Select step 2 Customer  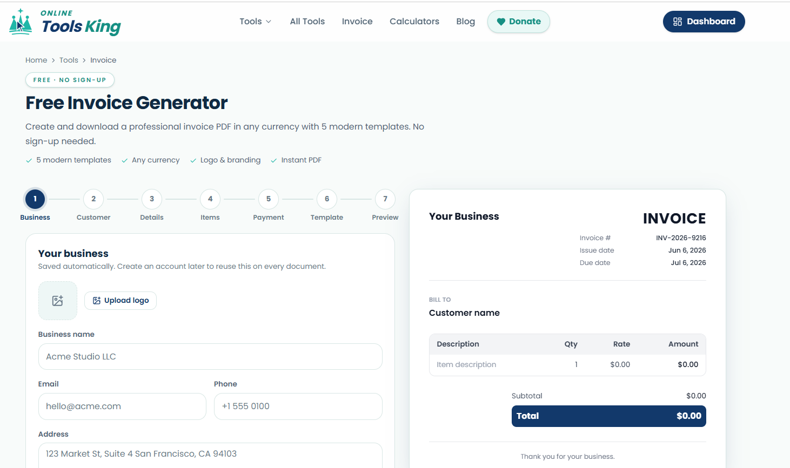[x=93, y=199]
